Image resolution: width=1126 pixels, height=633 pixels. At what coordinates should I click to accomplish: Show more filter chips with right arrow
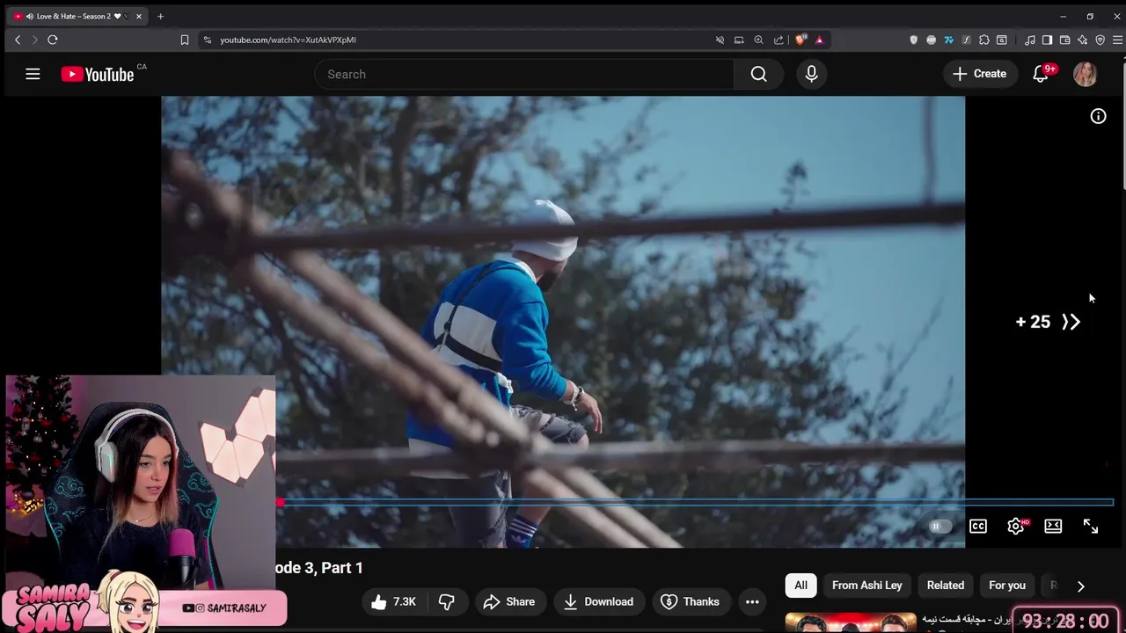tap(1081, 586)
